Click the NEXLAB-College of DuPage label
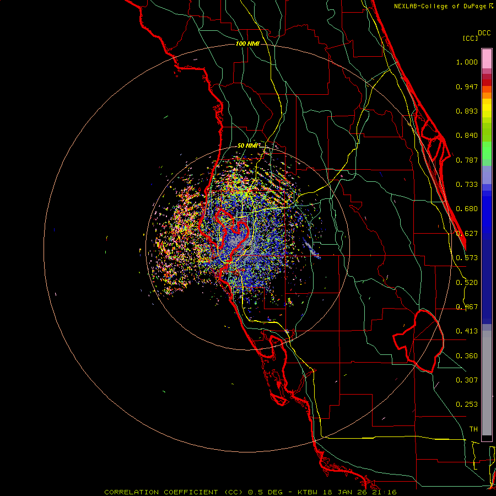This screenshot has height=496, width=496. point(440,6)
